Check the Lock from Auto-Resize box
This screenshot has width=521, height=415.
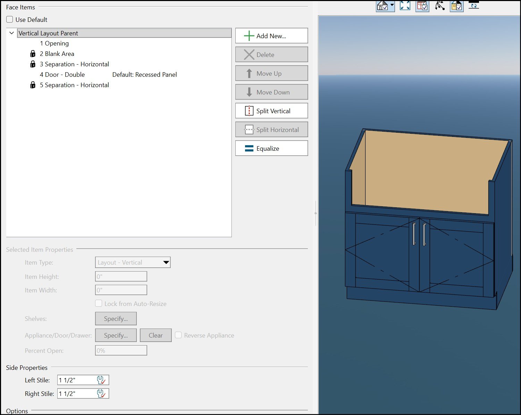[x=99, y=304]
